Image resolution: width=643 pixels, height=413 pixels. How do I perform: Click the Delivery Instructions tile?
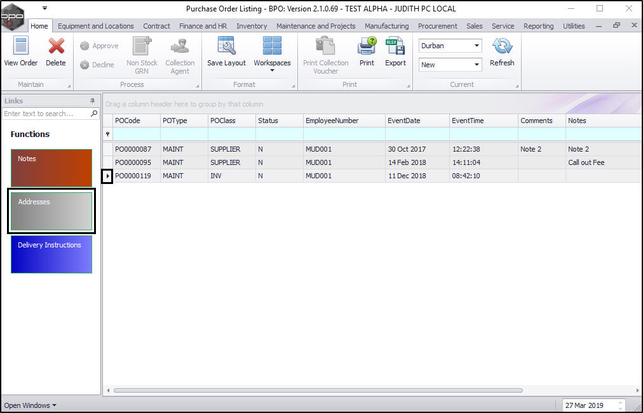pos(51,254)
